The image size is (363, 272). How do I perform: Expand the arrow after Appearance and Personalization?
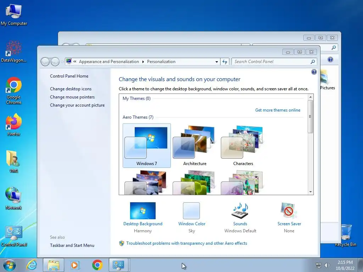pyautogui.click(x=143, y=62)
